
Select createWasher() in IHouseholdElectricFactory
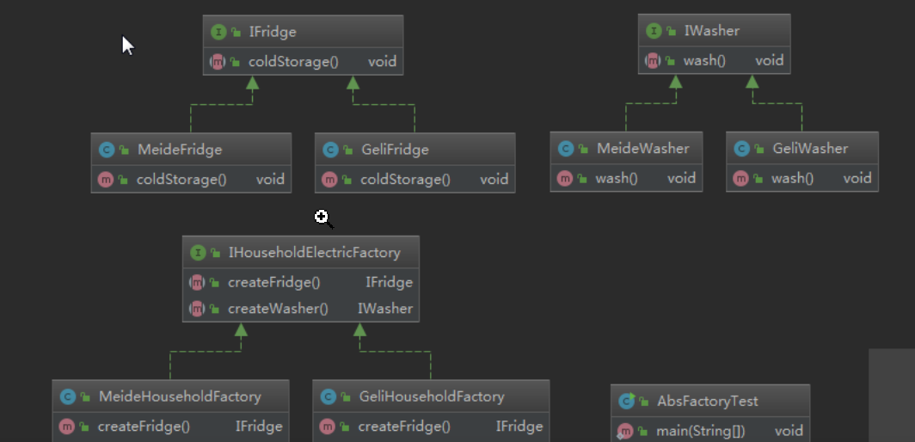click(x=278, y=308)
